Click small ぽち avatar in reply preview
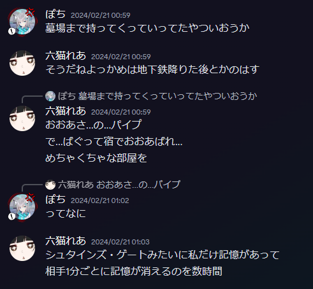The width and height of the screenshot is (313, 289). 50,96
